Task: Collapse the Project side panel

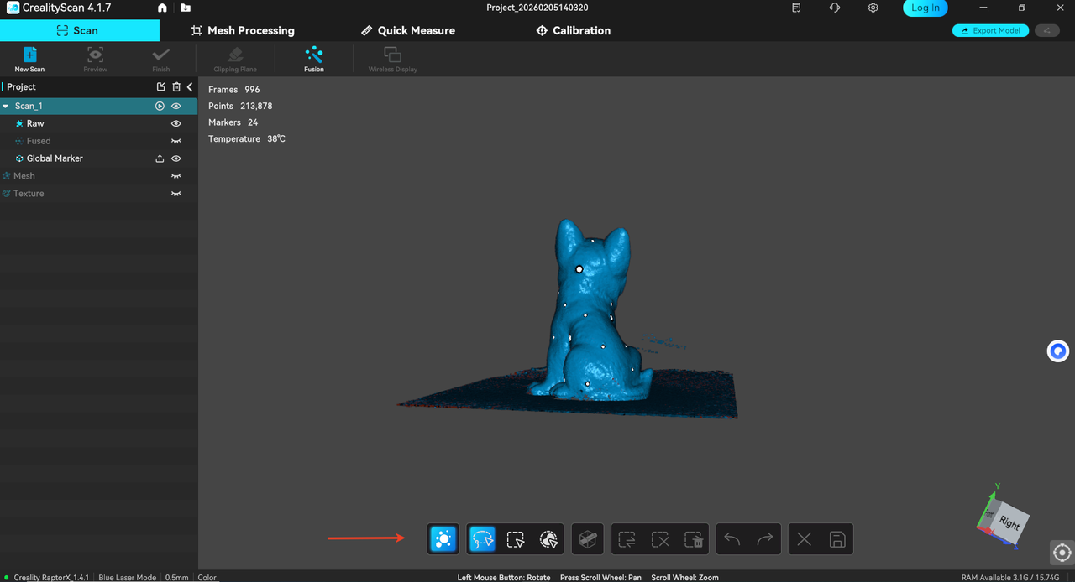Action: pyautogui.click(x=190, y=87)
